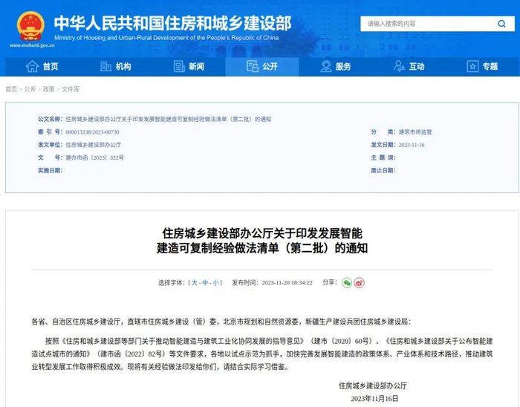Click the home icon beside 首页
Viewport: 520px width, 407px height.
(32, 66)
